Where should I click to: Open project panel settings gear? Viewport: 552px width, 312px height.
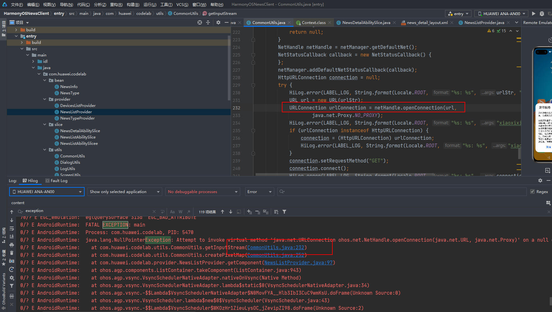(218, 22)
